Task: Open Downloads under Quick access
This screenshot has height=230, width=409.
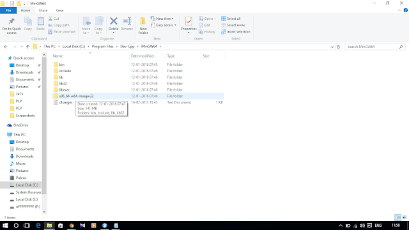Action: point(24,72)
